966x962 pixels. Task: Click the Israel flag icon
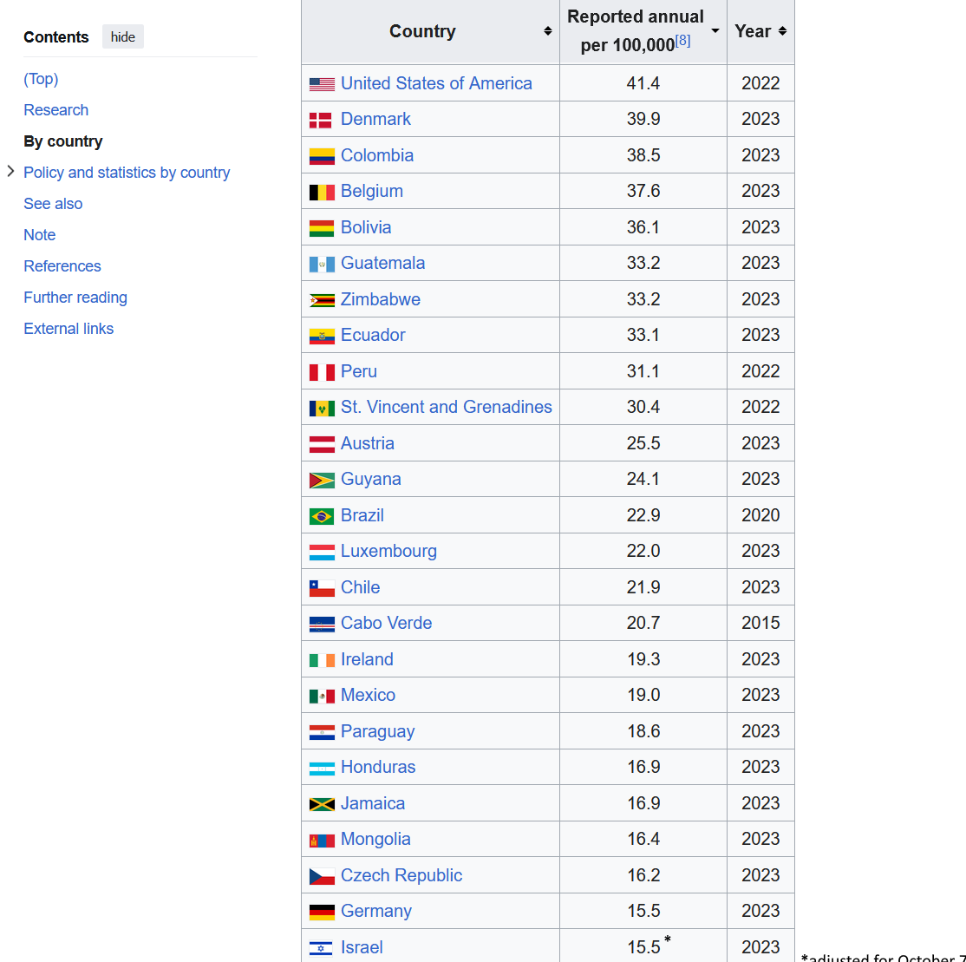coord(320,948)
